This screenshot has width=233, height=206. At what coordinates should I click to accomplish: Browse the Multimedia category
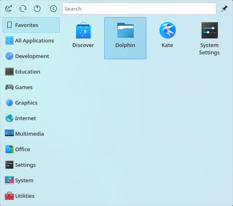[x=31, y=134]
